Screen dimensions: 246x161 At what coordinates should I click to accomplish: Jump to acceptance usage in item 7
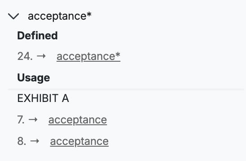78,120
